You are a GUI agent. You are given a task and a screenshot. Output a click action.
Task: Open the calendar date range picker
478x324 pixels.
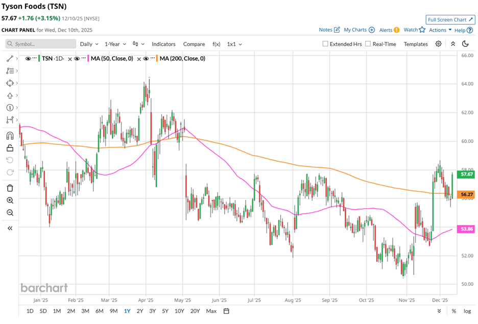[226, 311]
